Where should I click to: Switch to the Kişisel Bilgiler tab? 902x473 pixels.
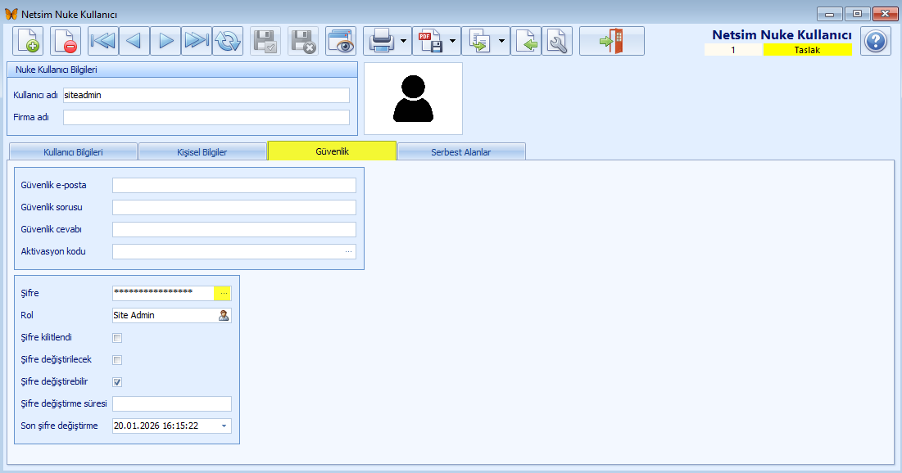[202, 151]
